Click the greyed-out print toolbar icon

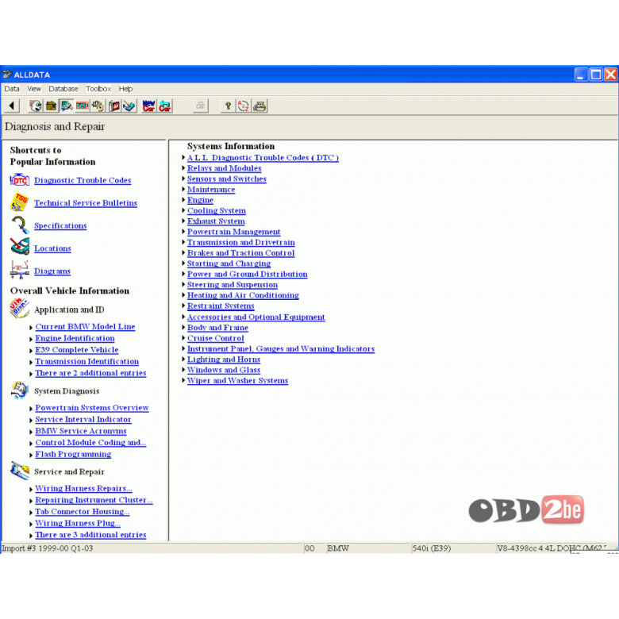point(200,106)
